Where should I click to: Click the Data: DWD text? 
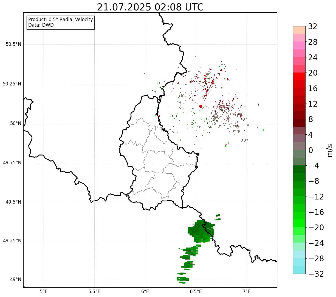coord(41,25)
